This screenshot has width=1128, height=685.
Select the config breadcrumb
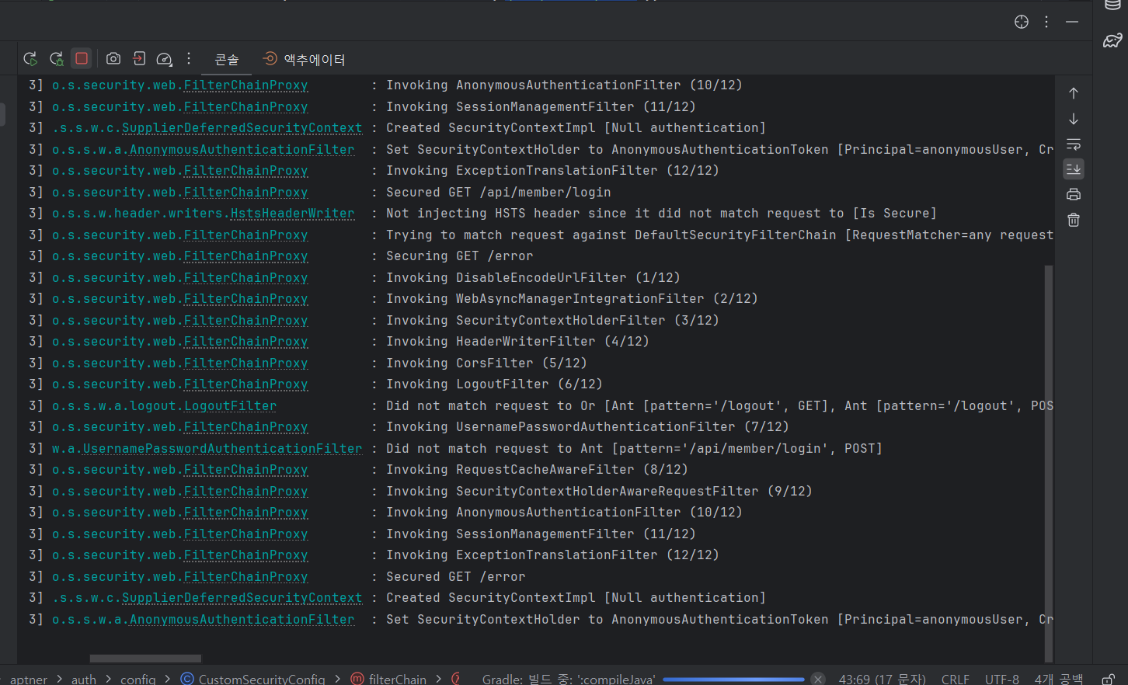pos(138,679)
